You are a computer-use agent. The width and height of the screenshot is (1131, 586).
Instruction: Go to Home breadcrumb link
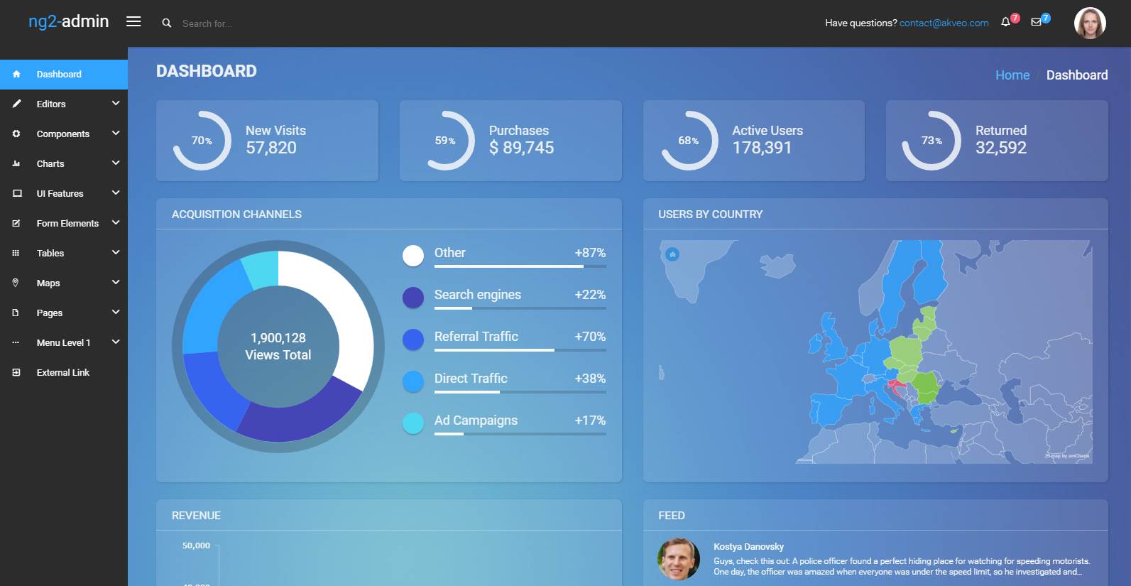[1012, 75]
